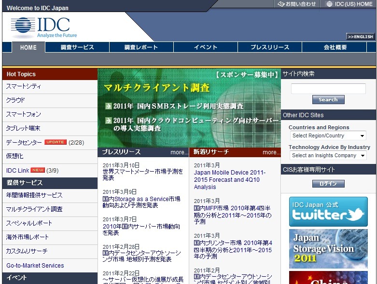Select the HOME navigation tab
The image size is (377, 284).
pyautogui.click(x=28, y=47)
